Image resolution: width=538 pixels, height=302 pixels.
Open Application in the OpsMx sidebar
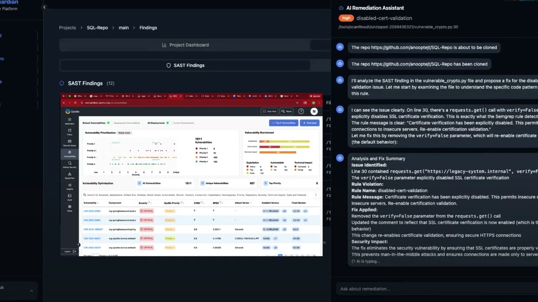(x=69, y=121)
